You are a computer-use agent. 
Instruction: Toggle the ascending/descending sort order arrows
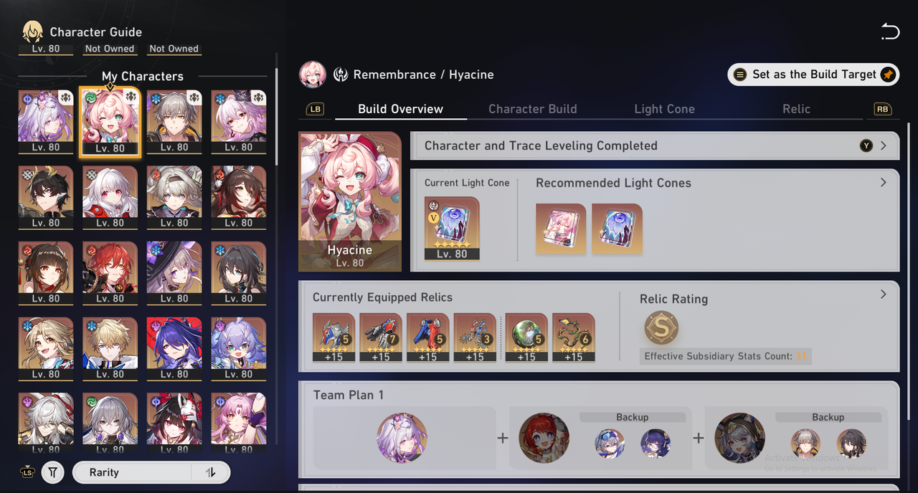click(x=211, y=472)
